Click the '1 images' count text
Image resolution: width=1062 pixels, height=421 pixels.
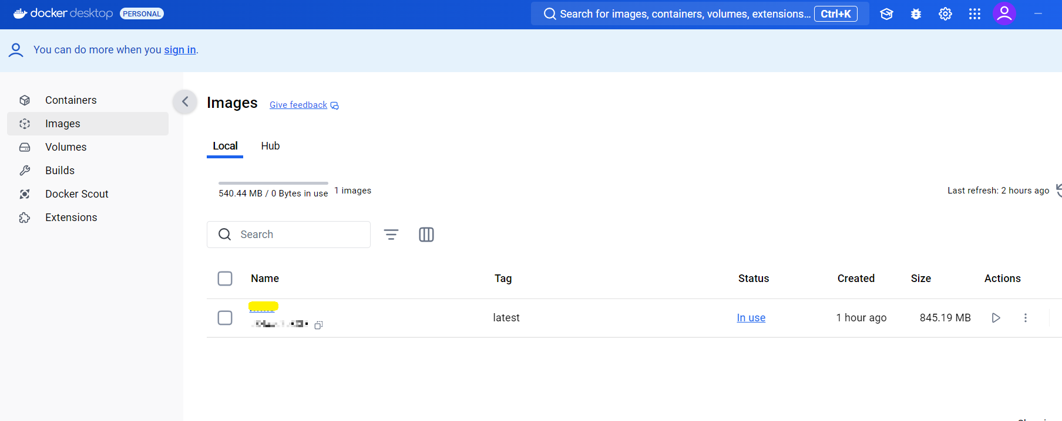click(x=352, y=191)
